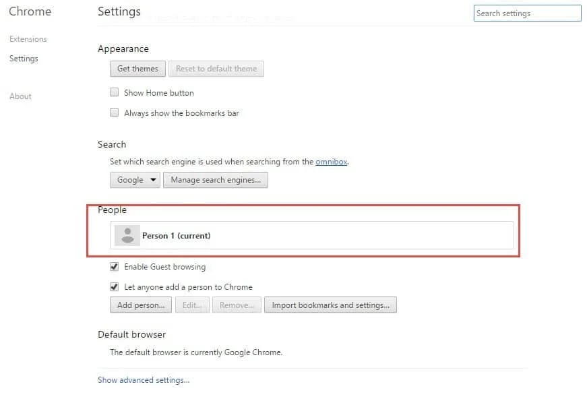
Task: Click the Edit person button
Action: click(x=192, y=305)
